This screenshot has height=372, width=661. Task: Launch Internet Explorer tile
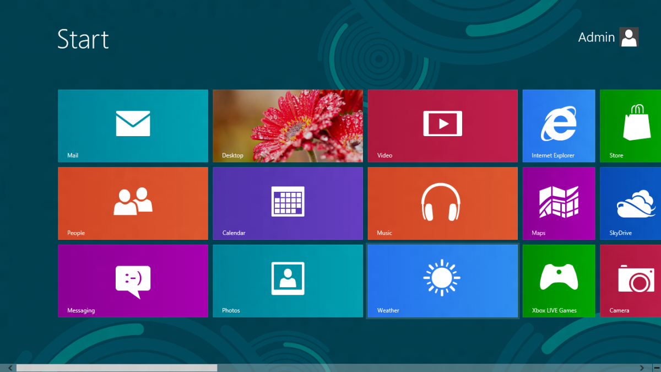559,126
